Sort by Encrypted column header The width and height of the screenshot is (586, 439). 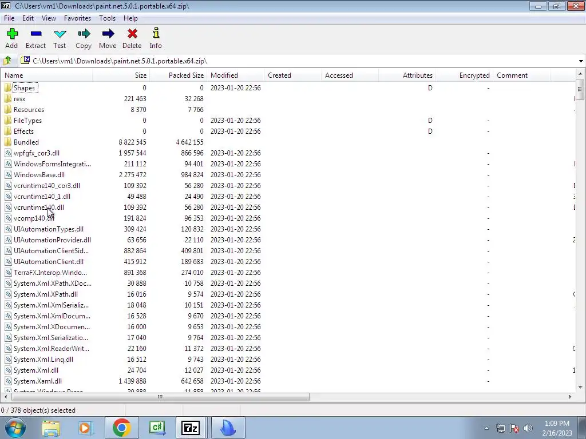464,75
